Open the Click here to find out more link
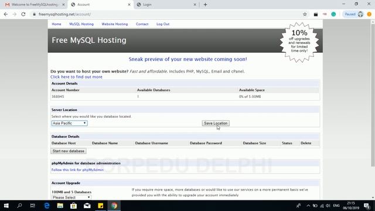This screenshot has width=375, height=211. tap(76, 77)
